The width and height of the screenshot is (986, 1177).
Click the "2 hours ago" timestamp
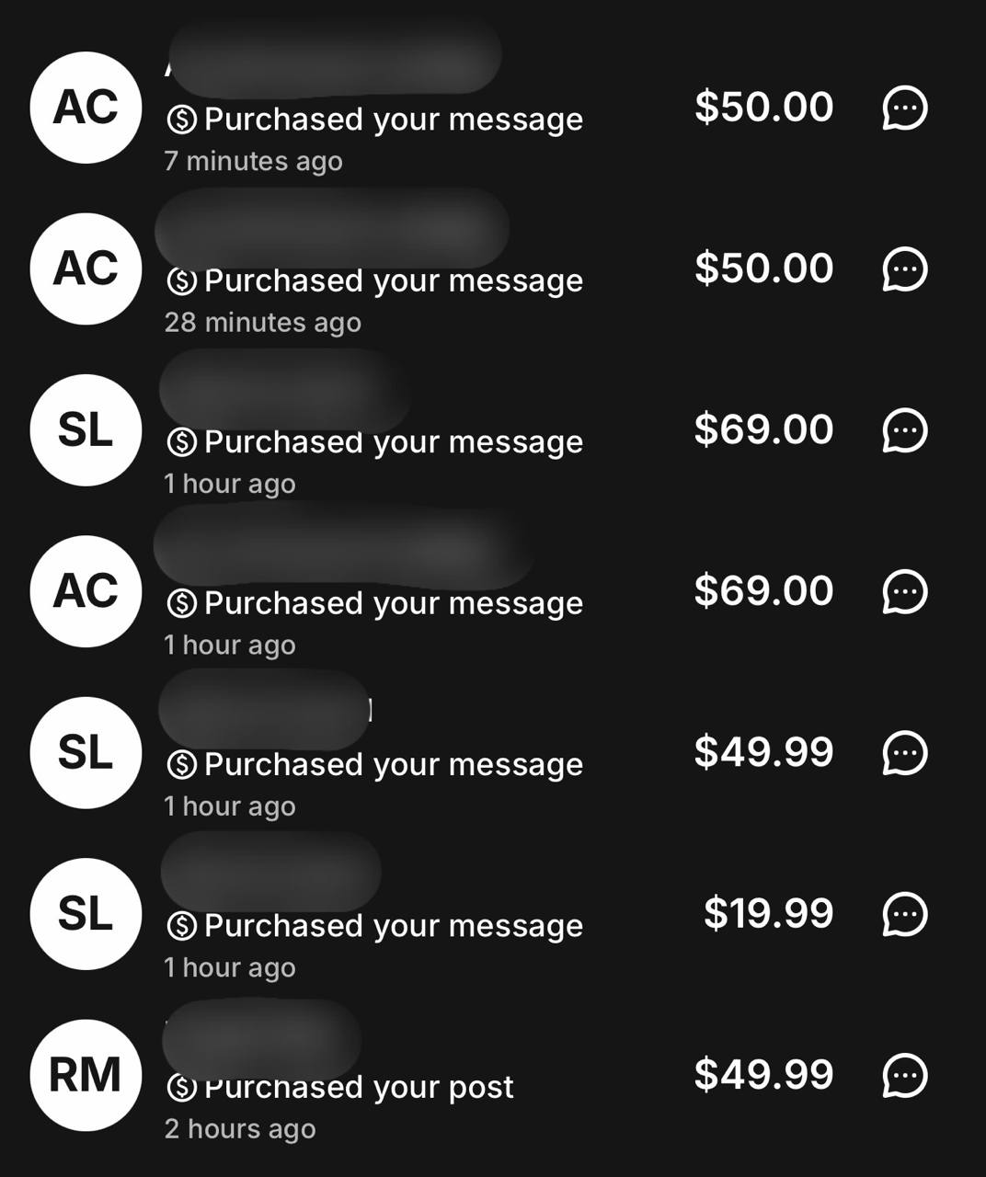[x=239, y=1128]
